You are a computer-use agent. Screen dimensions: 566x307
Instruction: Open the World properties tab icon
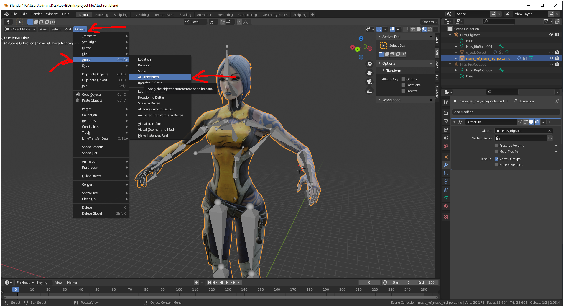446,146
